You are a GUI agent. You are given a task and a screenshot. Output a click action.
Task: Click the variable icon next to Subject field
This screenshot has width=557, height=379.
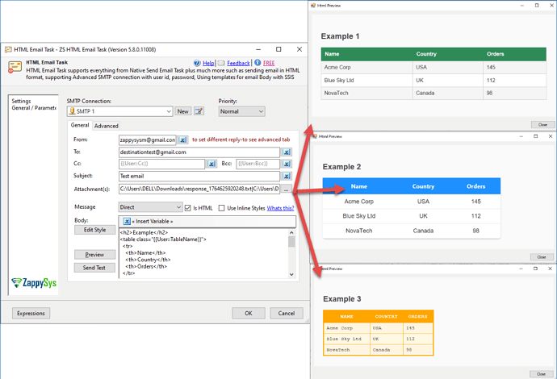point(286,176)
